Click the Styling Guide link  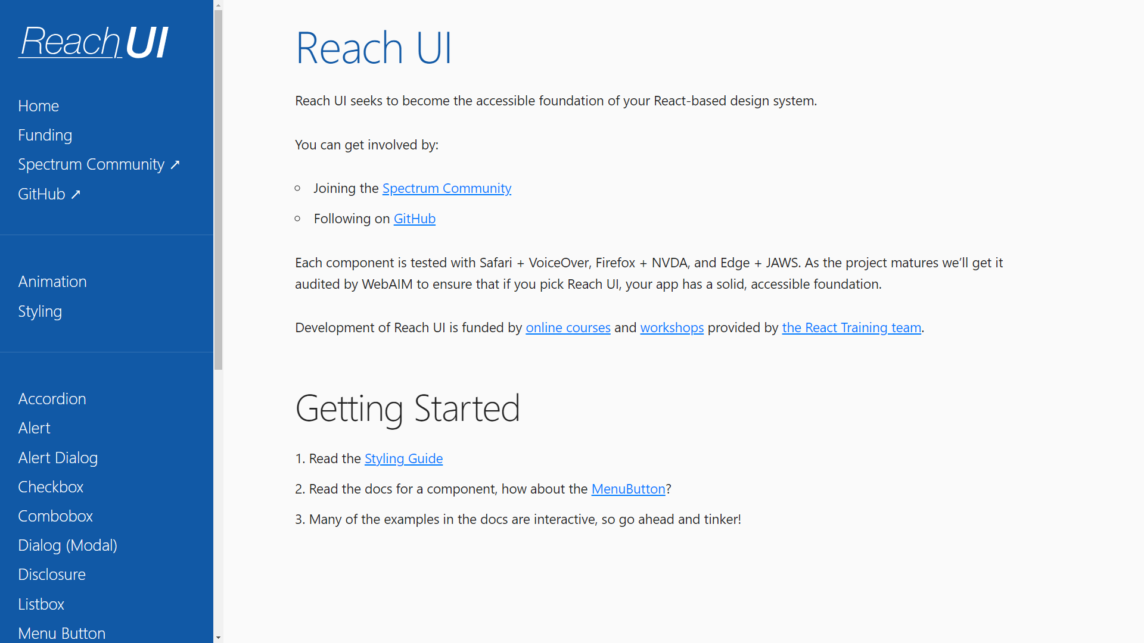[403, 458]
